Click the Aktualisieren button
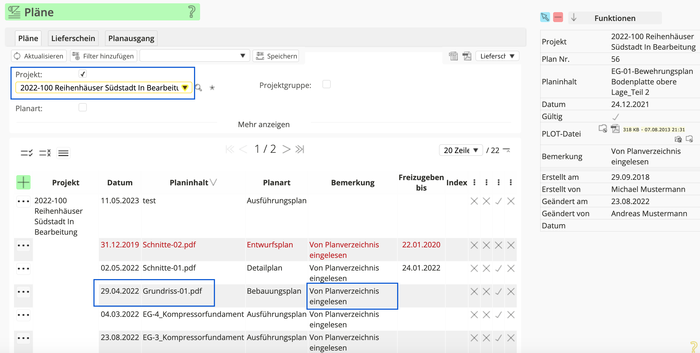 (39, 56)
